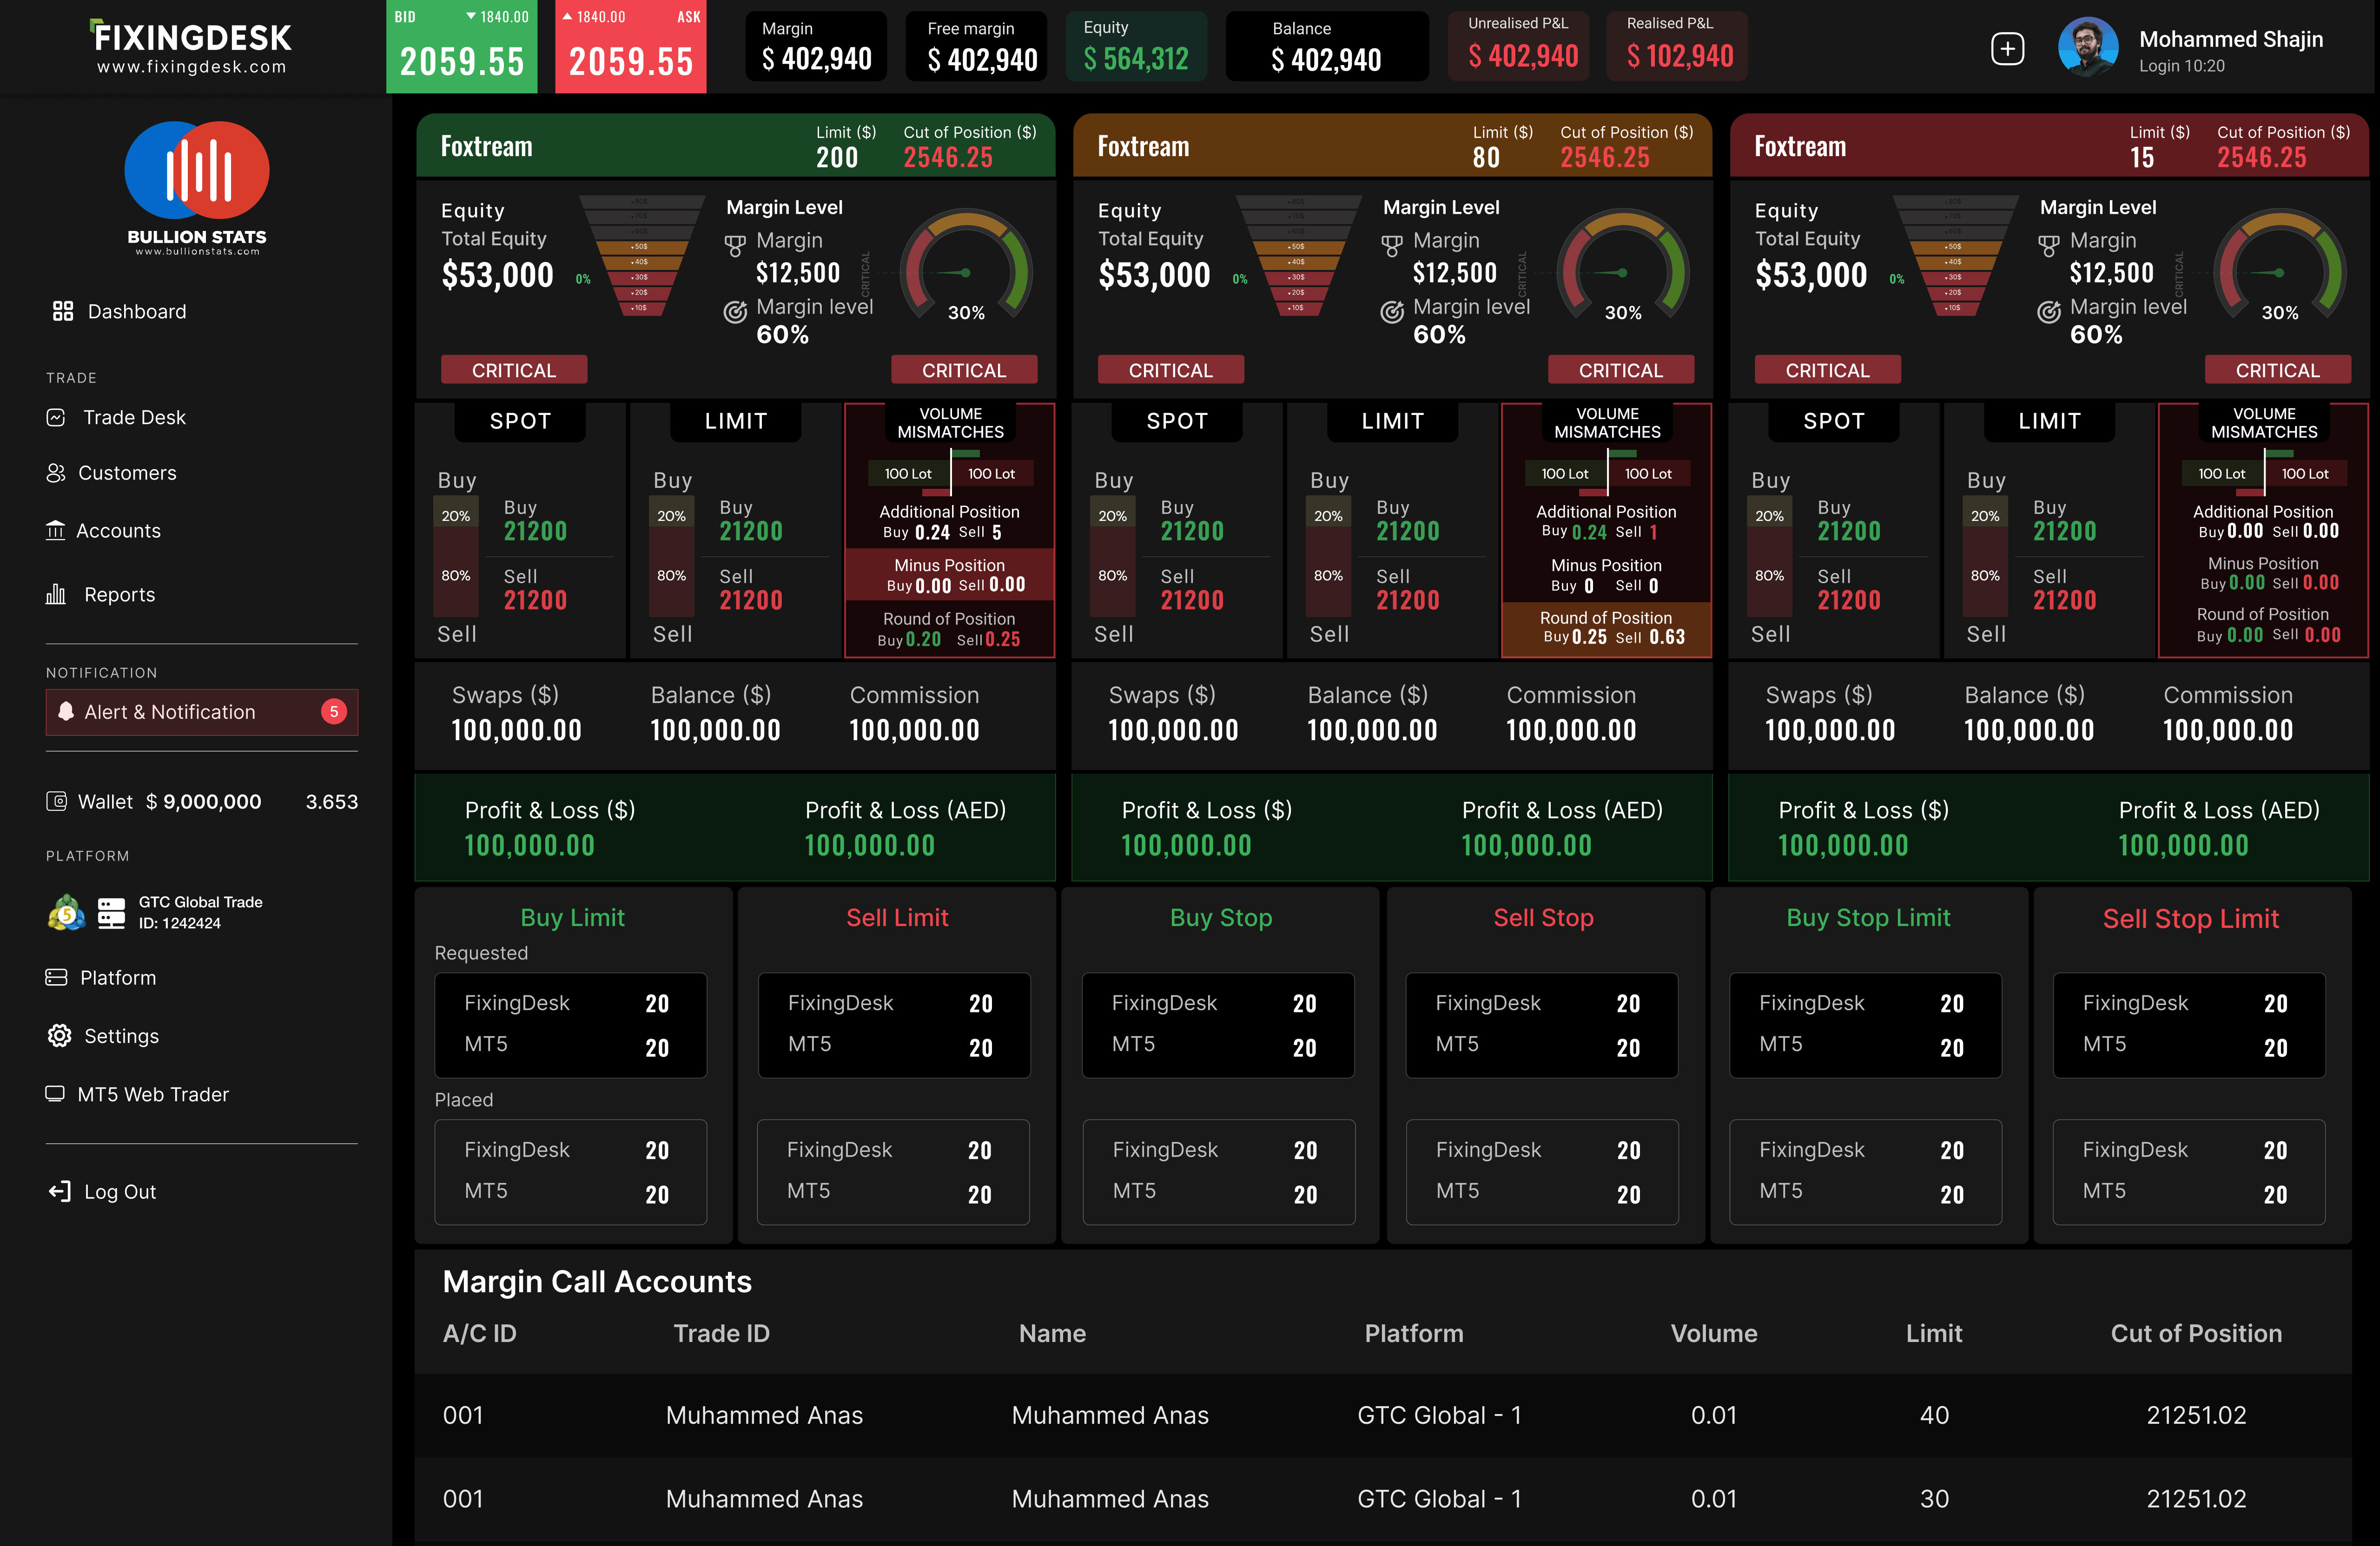This screenshot has width=2380, height=1546.
Task: Toggle the first Foxtream CRITICAL status
Action: tap(513, 369)
